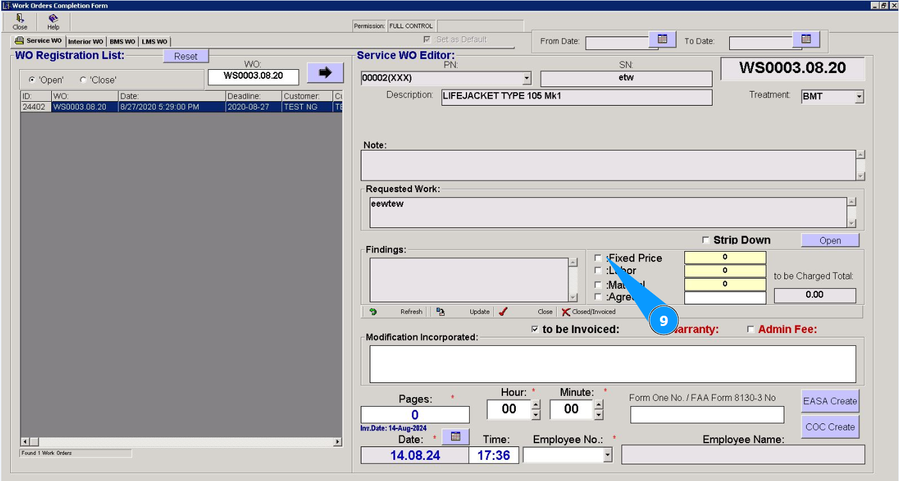This screenshot has height=481, width=899.
Task: Expand the PN dropdown list
Action: [x=527, y=78]
